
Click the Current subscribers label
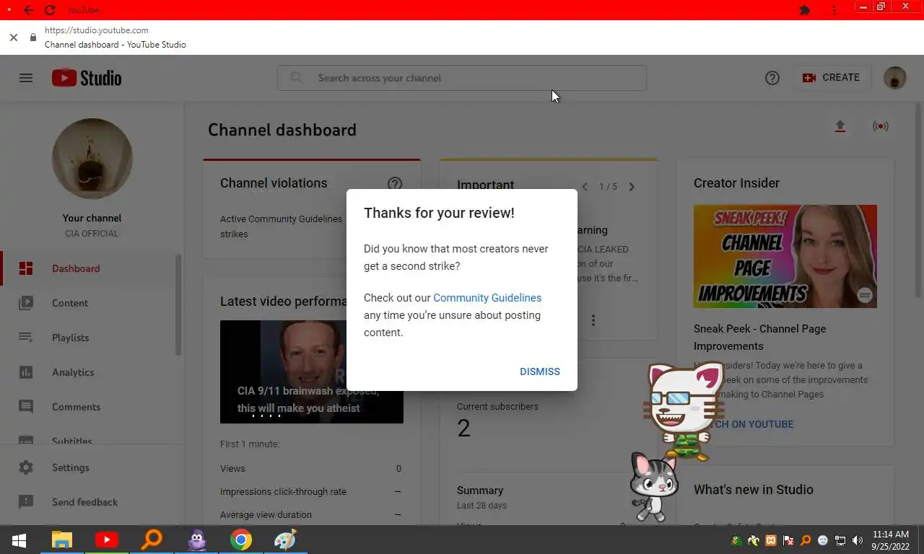(497, 406)
